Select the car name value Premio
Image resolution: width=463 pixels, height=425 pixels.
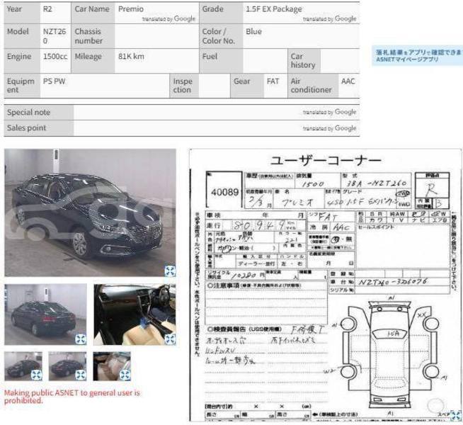point(131,9)
